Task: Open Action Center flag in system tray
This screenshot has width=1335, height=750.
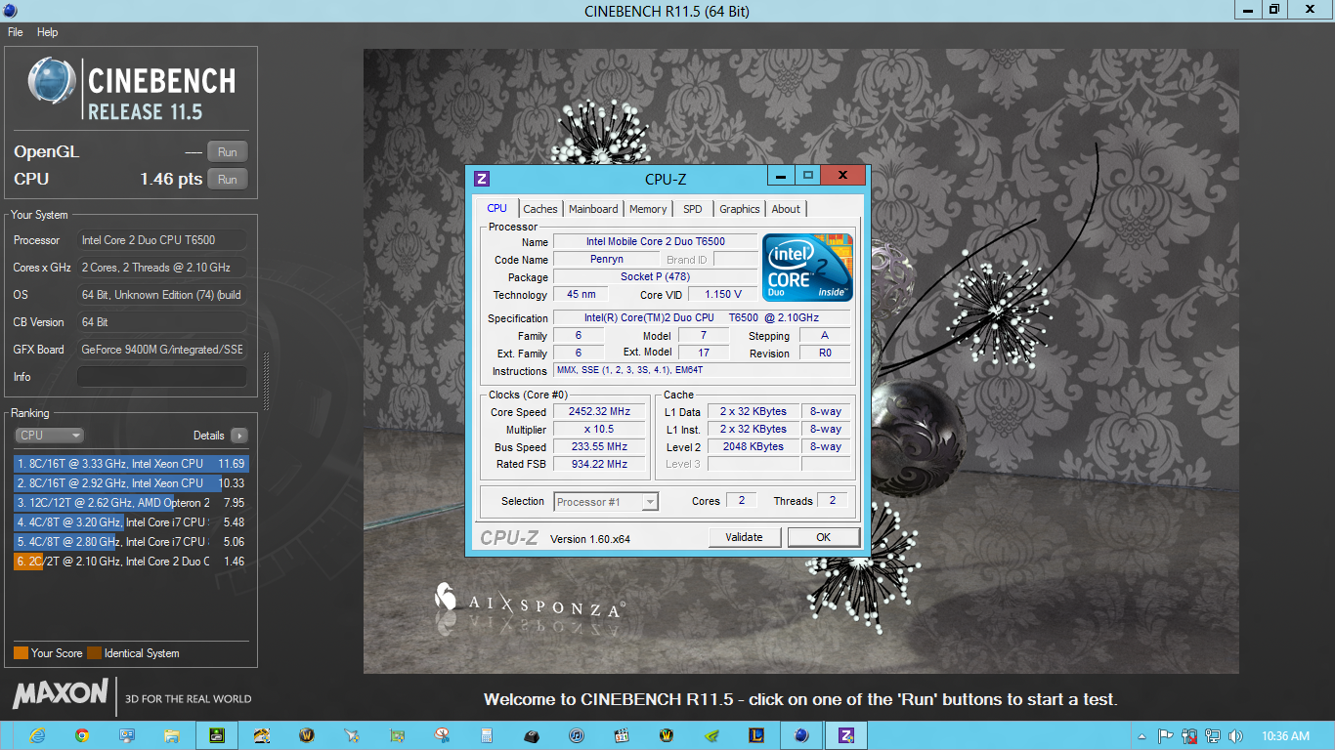Action: [x=1165, y=736]
